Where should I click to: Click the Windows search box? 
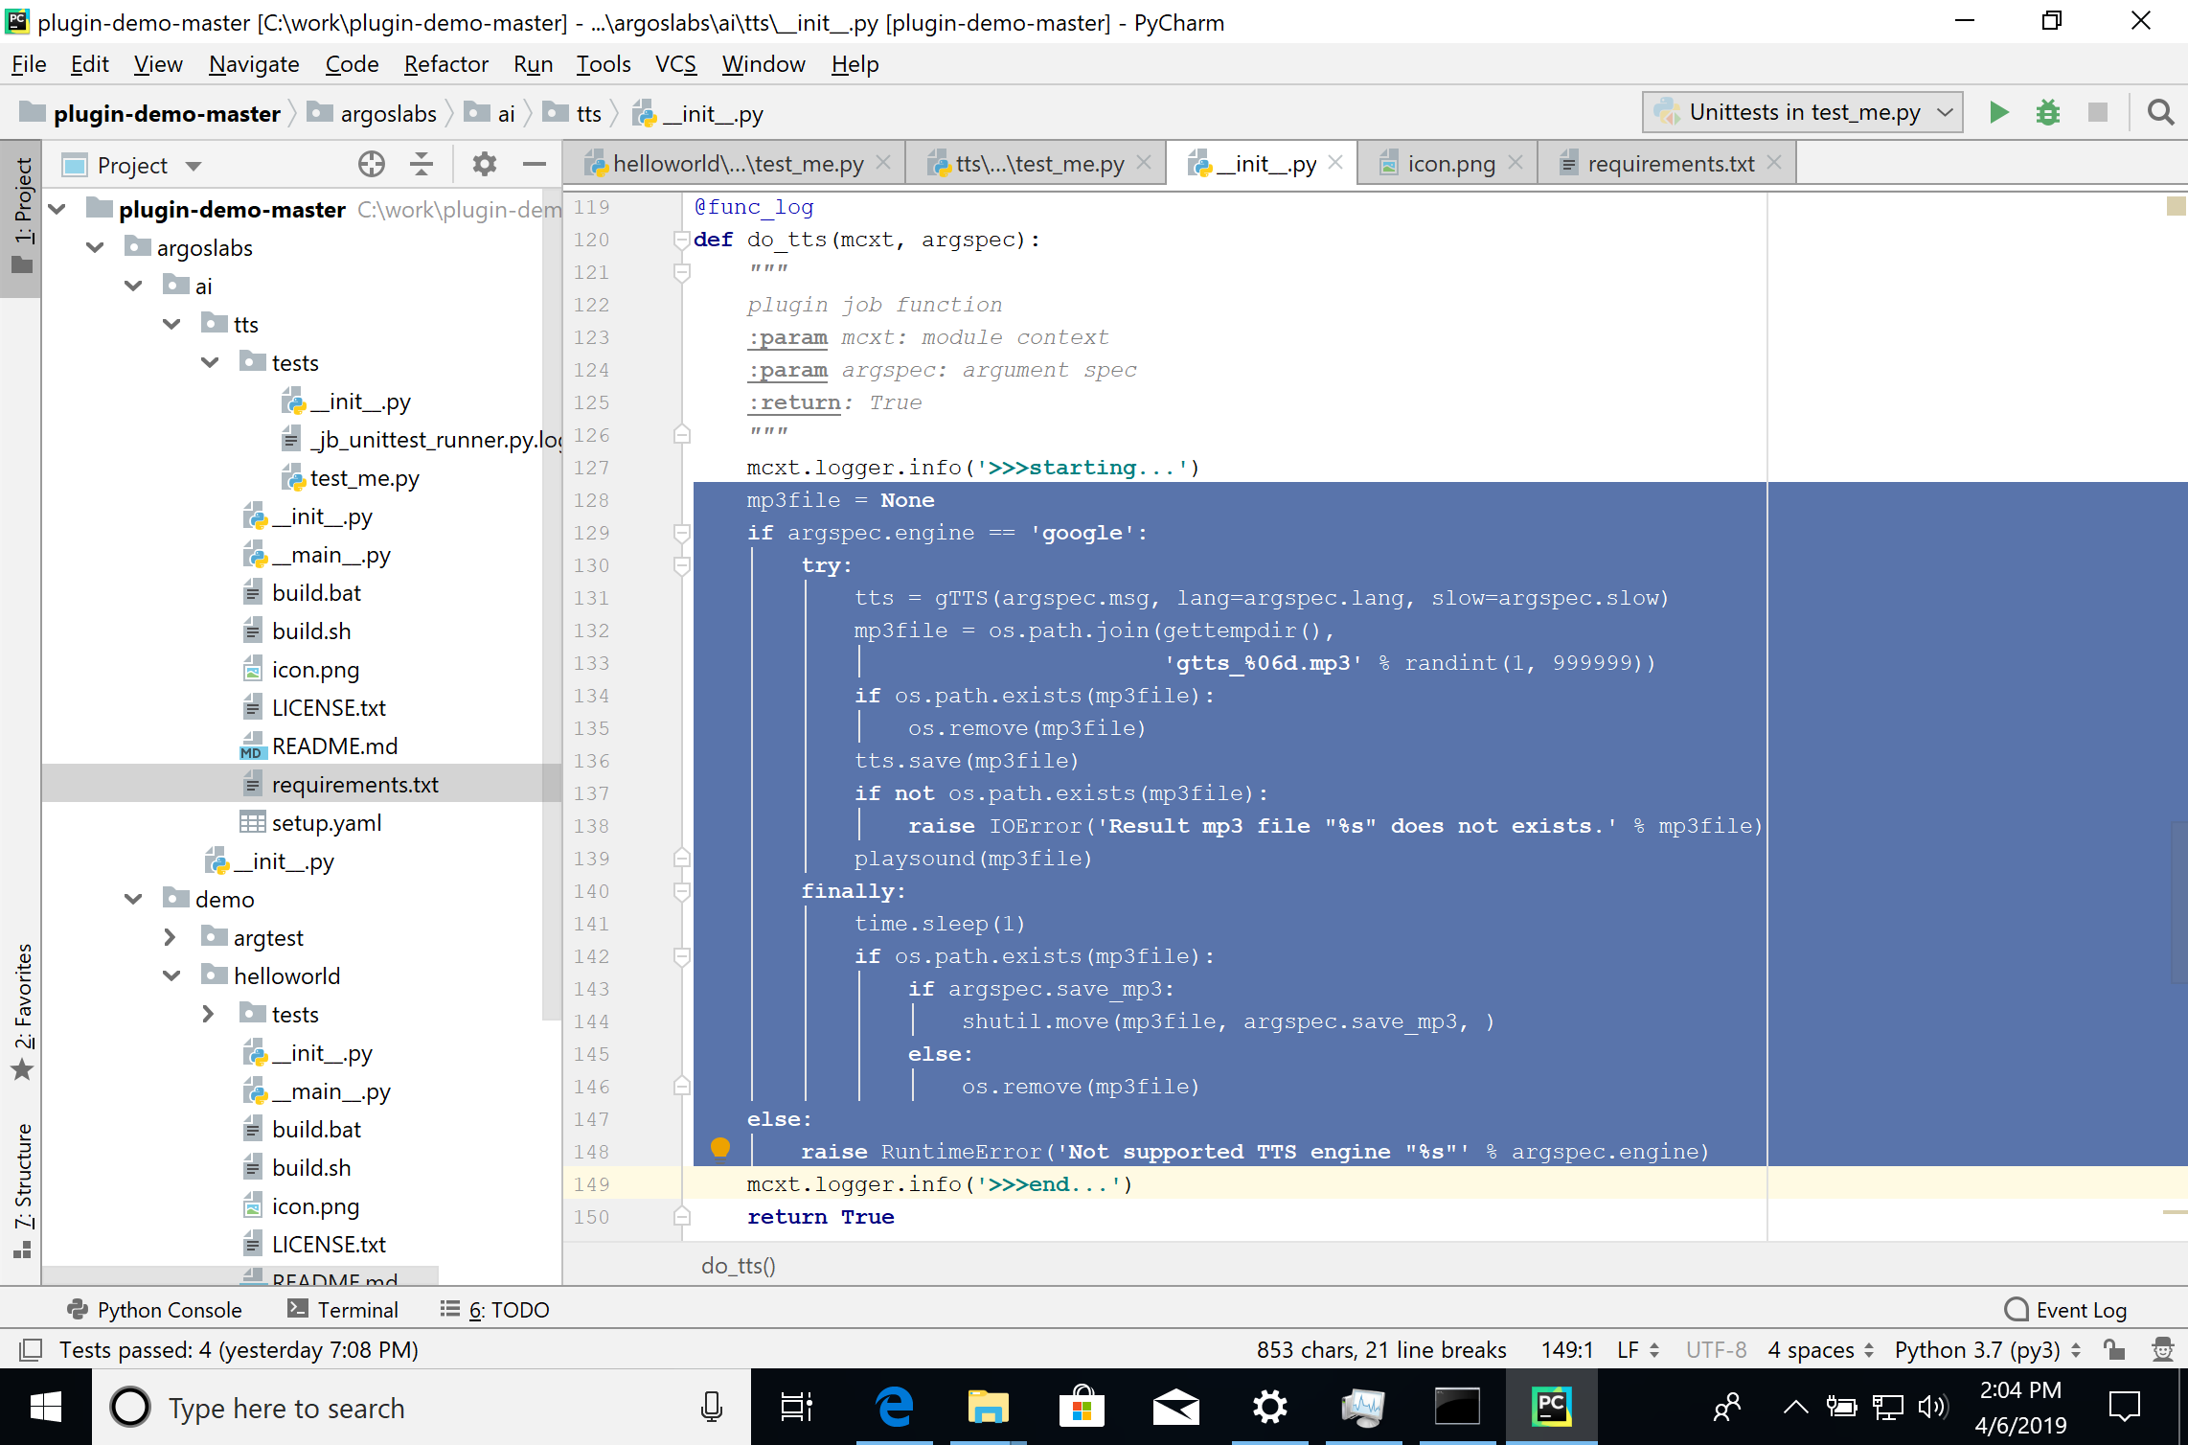pyautogui.click(x=422, y=1407)
